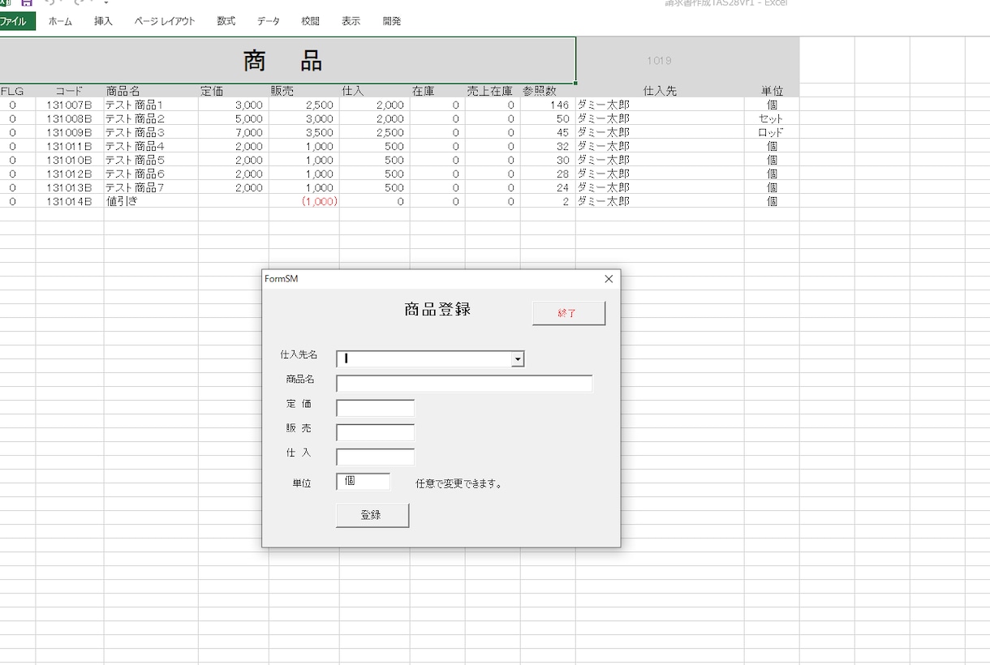
Task: Select code cell 131009B
Action: (70, 132)
